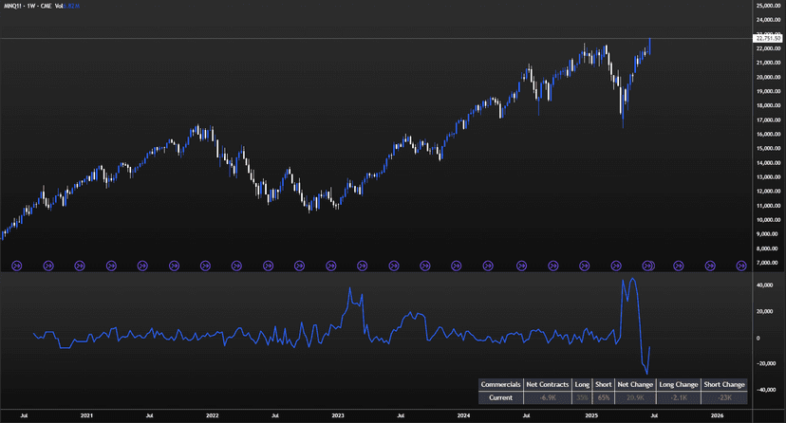786x423 pixels.
Task: Select the June 2023 contract rollover marker
Action: 394,266
